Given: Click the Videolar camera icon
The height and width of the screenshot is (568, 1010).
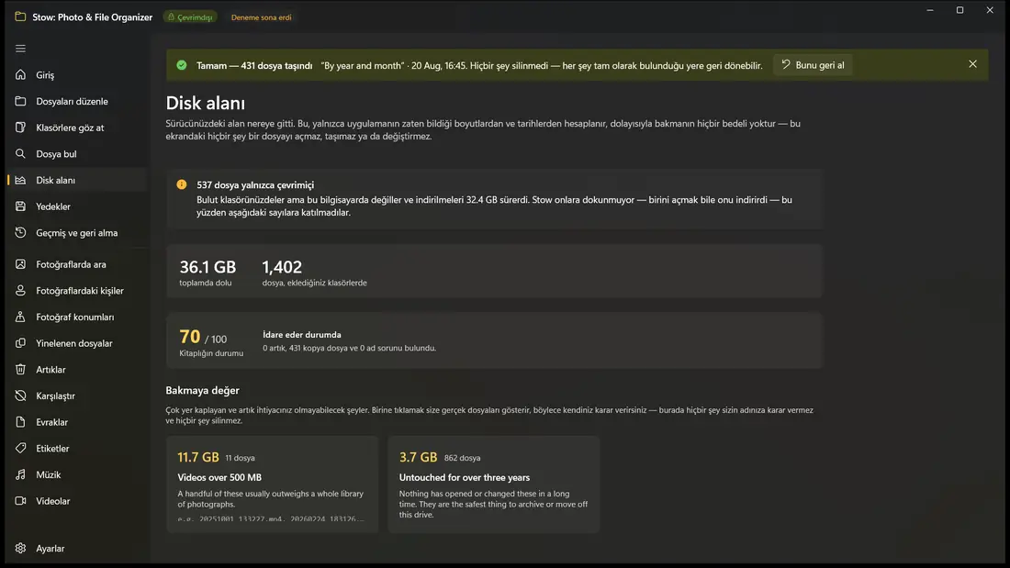Looking at the screenshot, I should (20, 501).
